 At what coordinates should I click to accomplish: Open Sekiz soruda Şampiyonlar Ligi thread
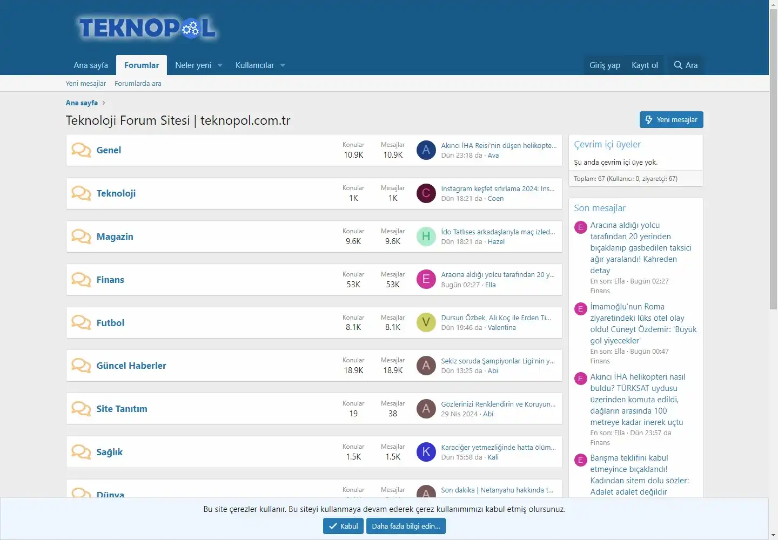[x=498, y=361]
